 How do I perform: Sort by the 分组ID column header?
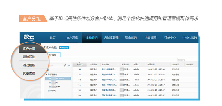[x=79, y=64]
